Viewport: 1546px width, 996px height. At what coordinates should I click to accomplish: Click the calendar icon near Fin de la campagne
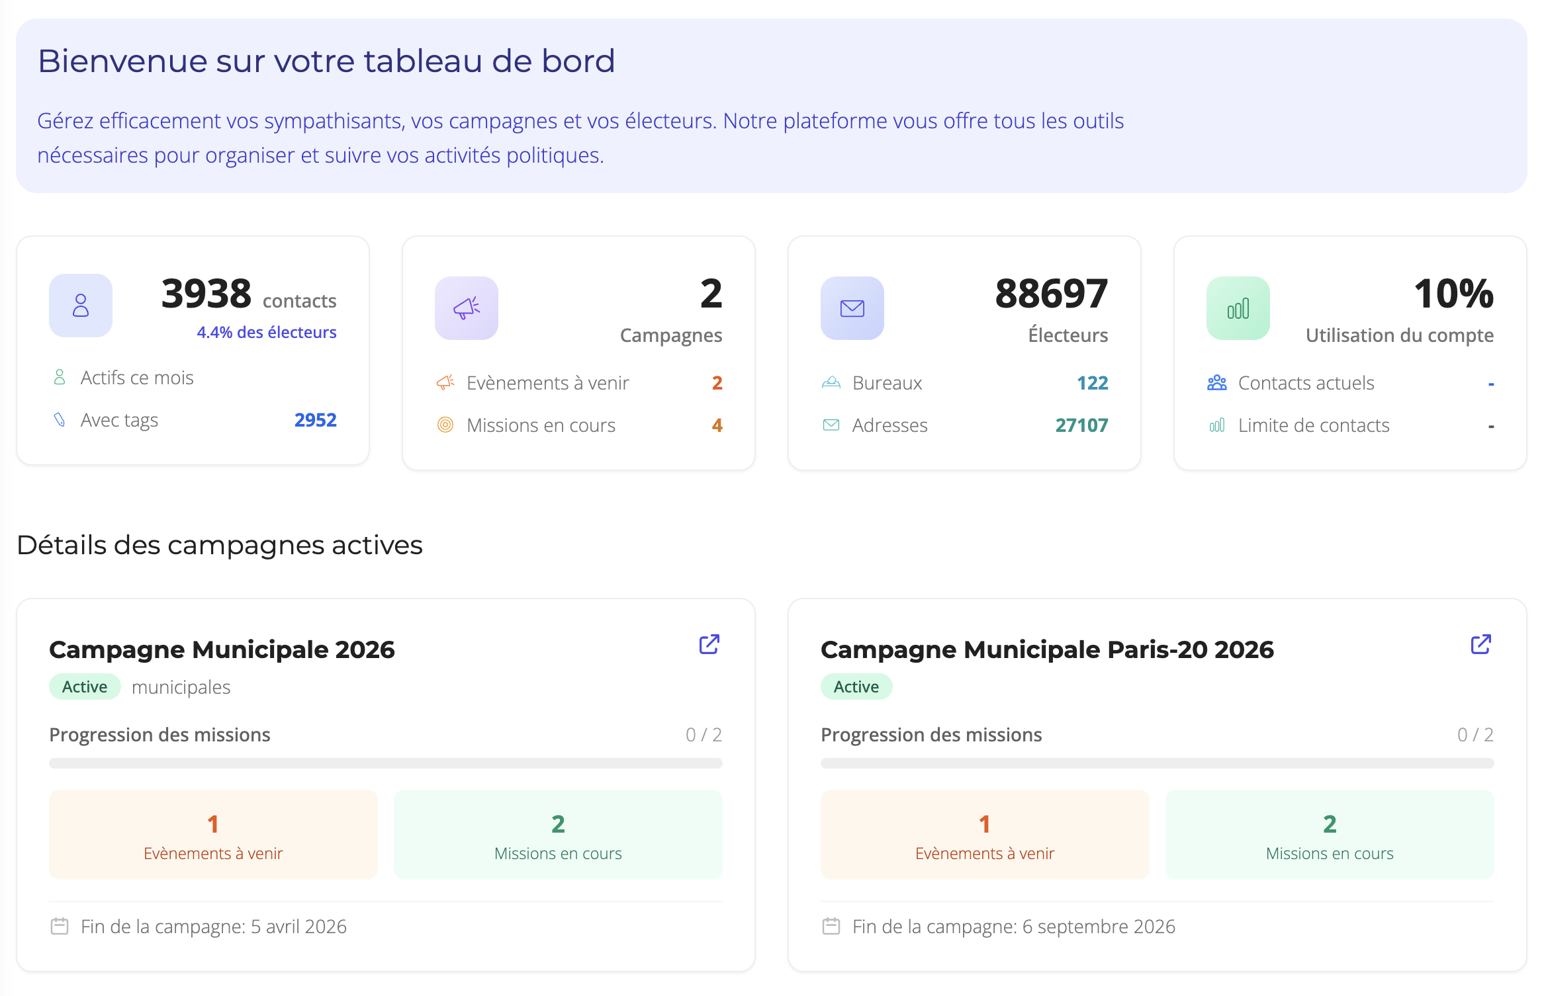pos(59,926)
